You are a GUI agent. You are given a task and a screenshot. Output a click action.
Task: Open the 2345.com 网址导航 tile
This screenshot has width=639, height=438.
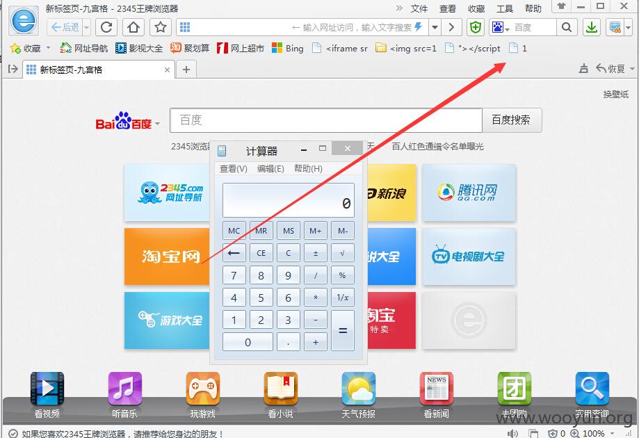tap(167, 193)
